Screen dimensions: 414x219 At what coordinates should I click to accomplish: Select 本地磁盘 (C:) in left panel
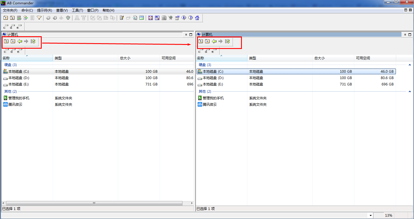[x=97, y=71]
